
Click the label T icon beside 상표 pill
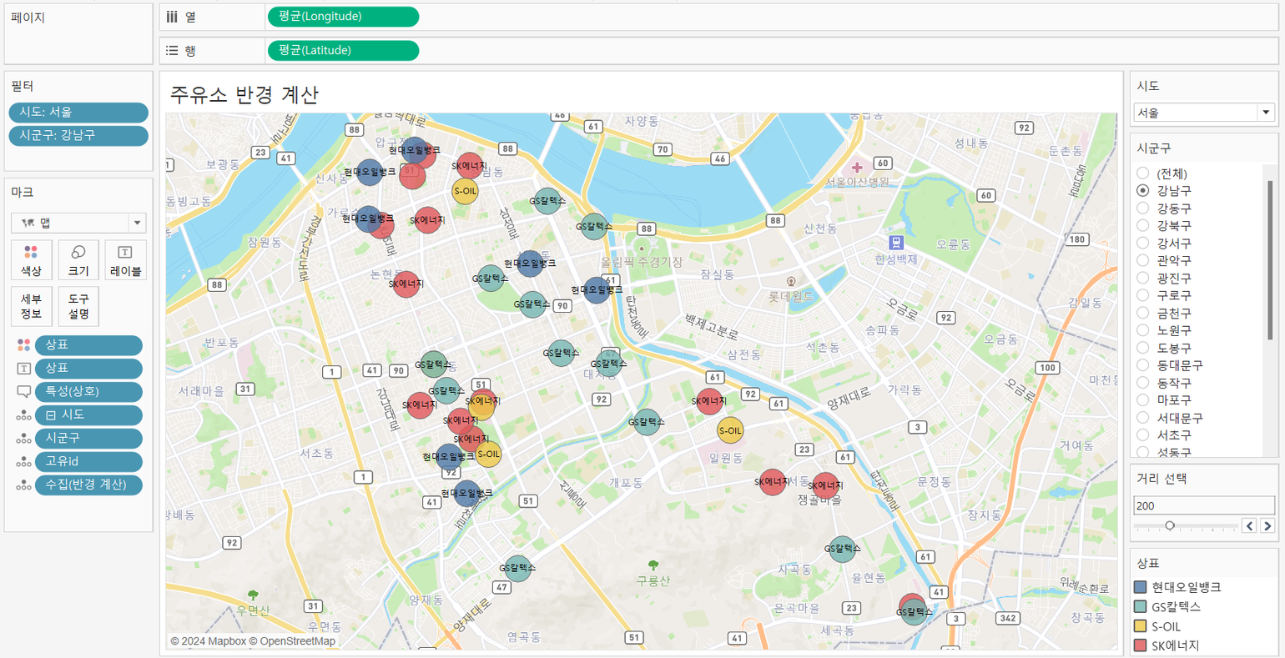click(23, 369)
